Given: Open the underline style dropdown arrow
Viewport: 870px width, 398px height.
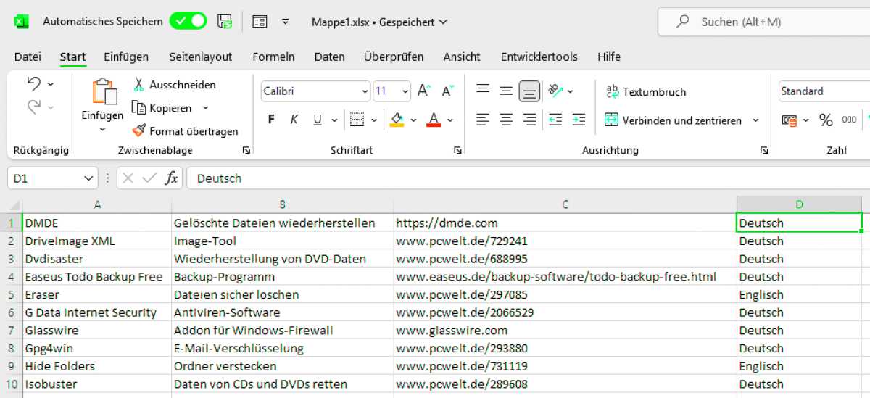Looking at the screenshot, I should point(333,120).
